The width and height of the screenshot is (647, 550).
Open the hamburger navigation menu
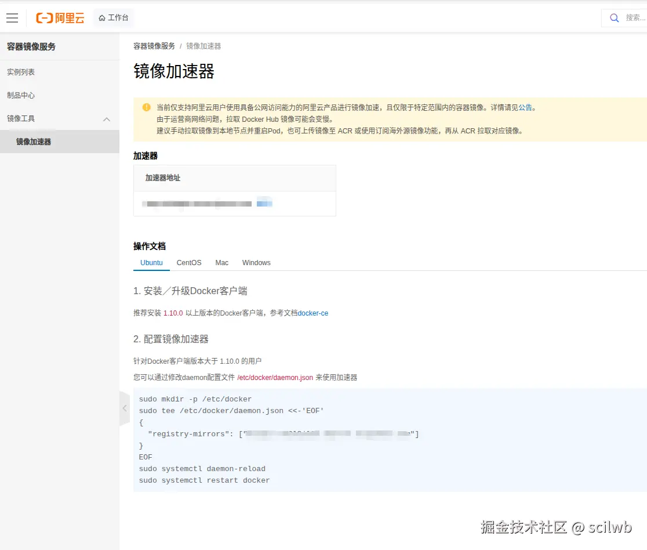[12, 18]
